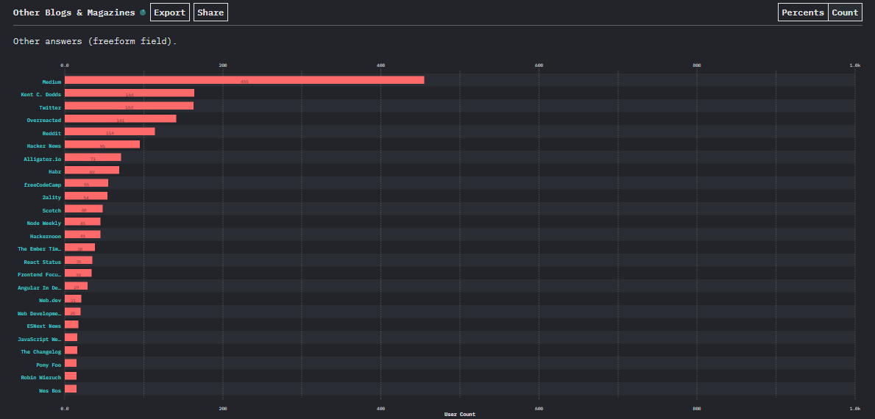Image resolution: width=875 pixels, height=419 pixels.
Task: Click the Scotch row label
Action: (x=52, y=211)
